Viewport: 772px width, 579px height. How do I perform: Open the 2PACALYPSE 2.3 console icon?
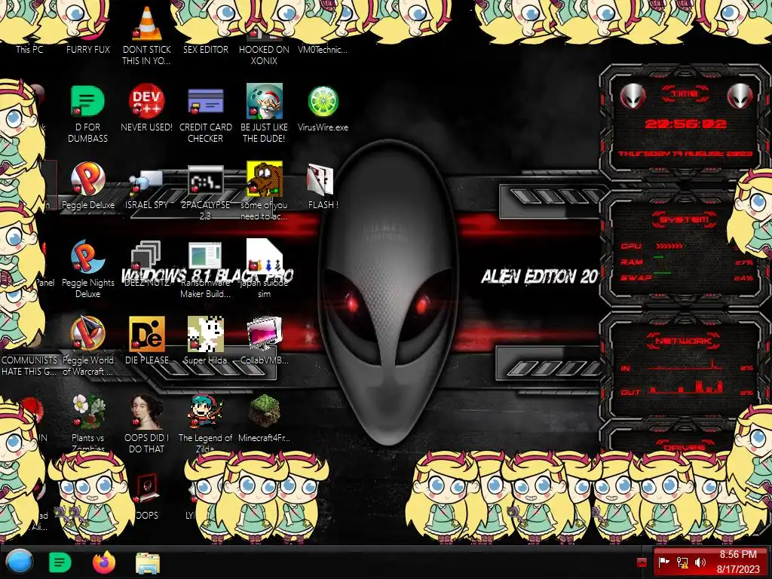tap(205, 179)
